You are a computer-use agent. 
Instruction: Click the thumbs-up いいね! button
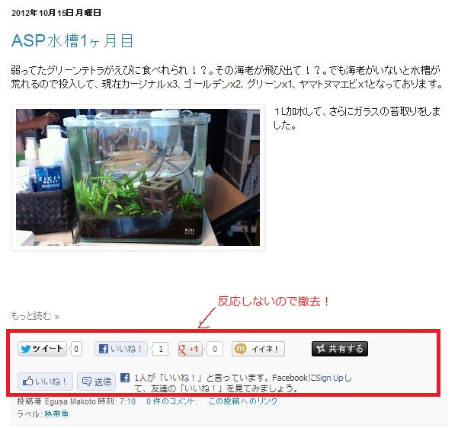(x=45, y=382)
